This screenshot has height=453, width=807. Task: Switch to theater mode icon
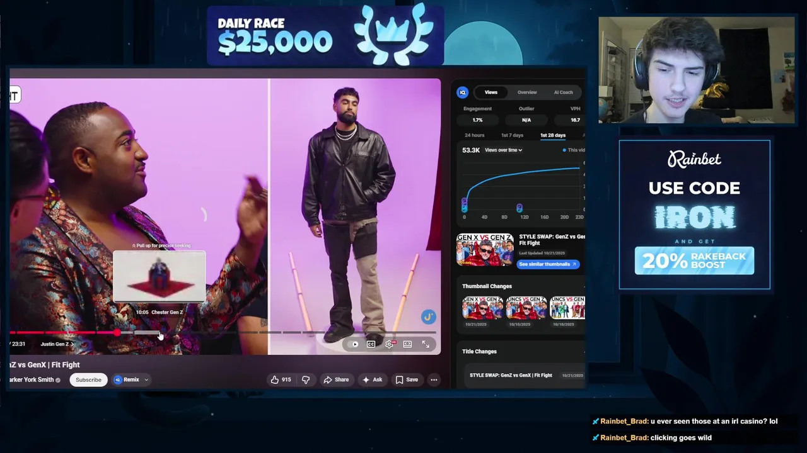[x=408, y=344]
